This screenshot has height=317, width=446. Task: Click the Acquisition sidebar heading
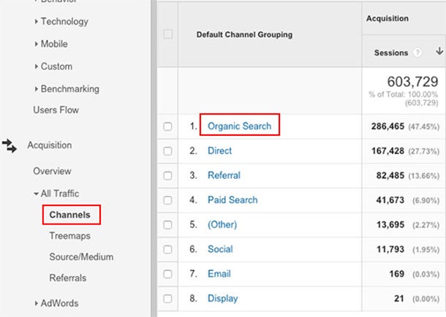pos(50,145)
